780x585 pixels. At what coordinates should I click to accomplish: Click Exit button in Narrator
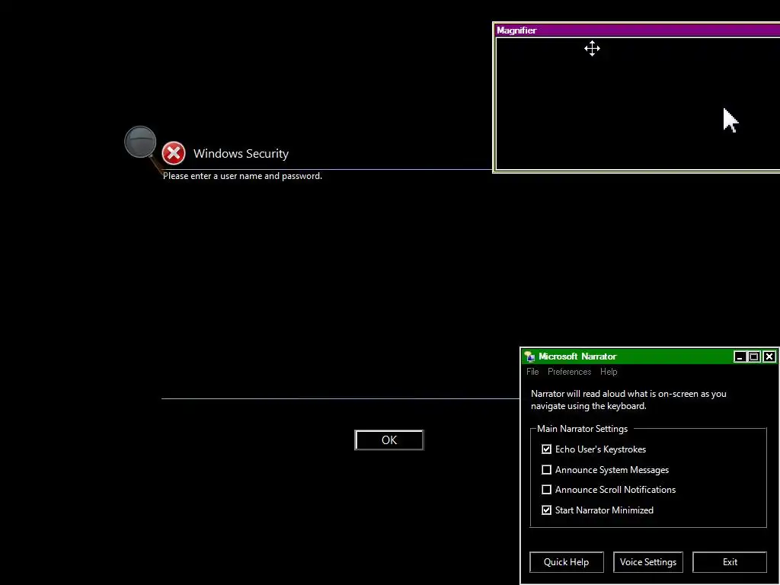(729, 561)
